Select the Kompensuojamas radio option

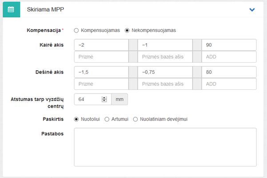pyautogui.click(x=76, y=30)
